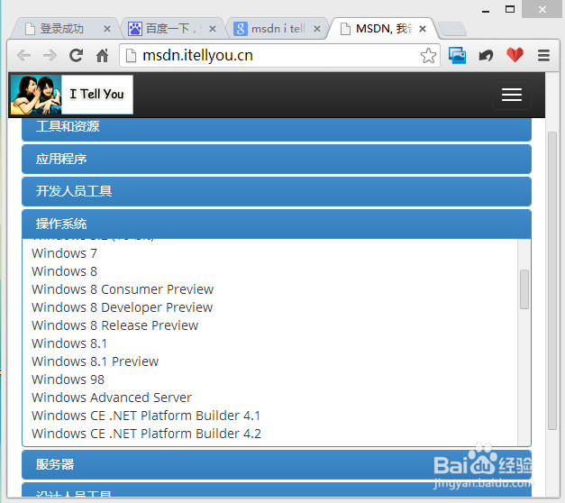Click the red heart extension icon
This screenshot has height=503, width=565.
(515, 55)
